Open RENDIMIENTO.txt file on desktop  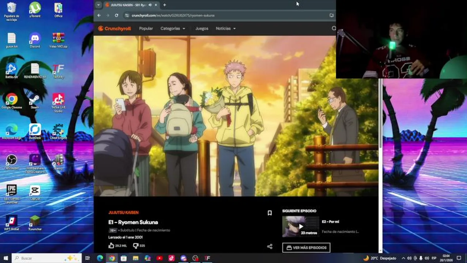pyautogui.click(x=35, y=71)
